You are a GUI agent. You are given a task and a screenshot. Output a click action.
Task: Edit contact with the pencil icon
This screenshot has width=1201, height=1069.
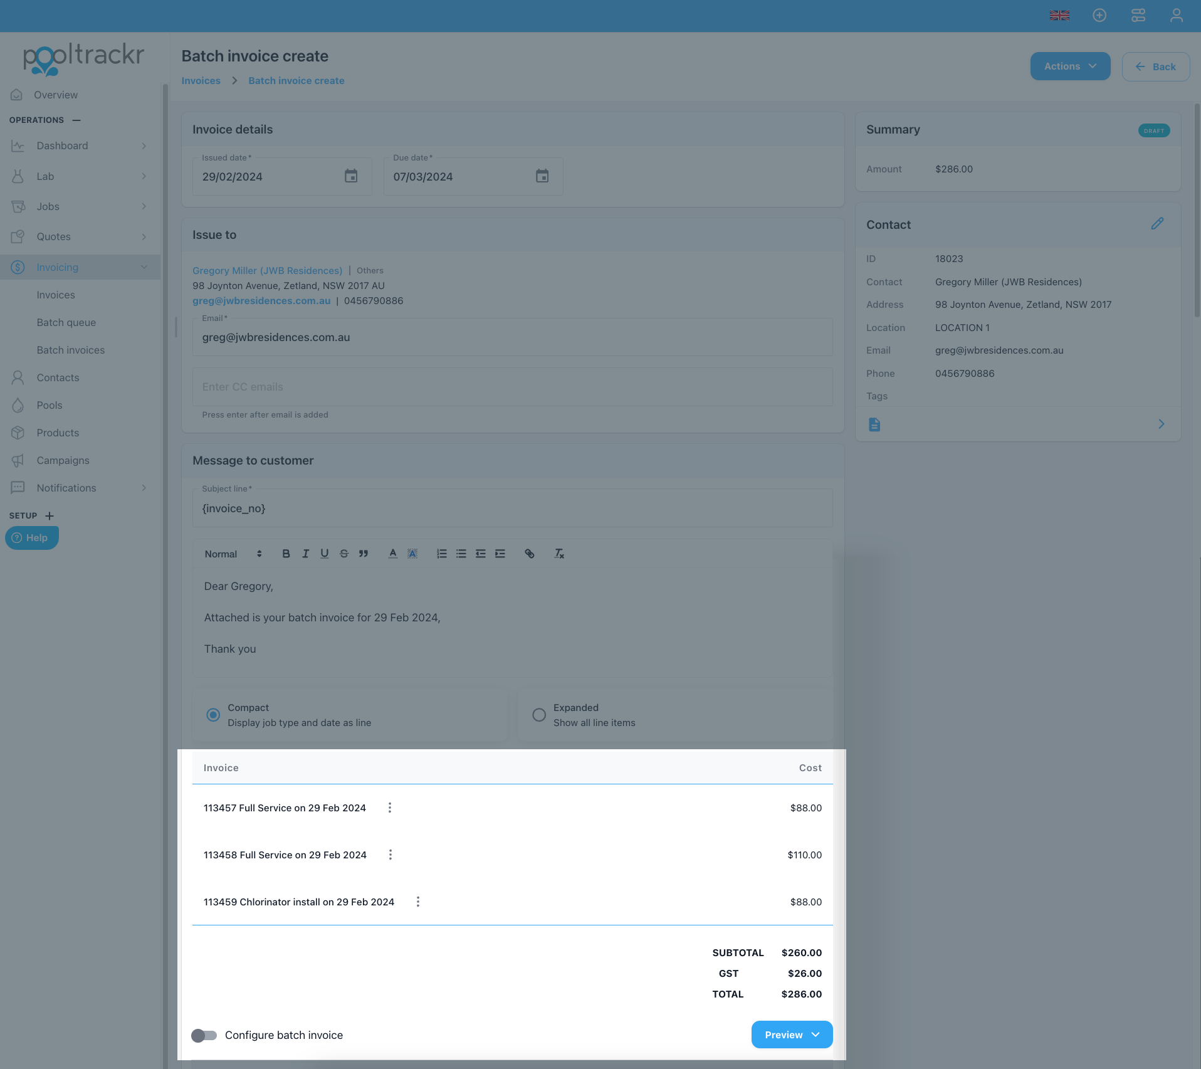(1157, 224)
